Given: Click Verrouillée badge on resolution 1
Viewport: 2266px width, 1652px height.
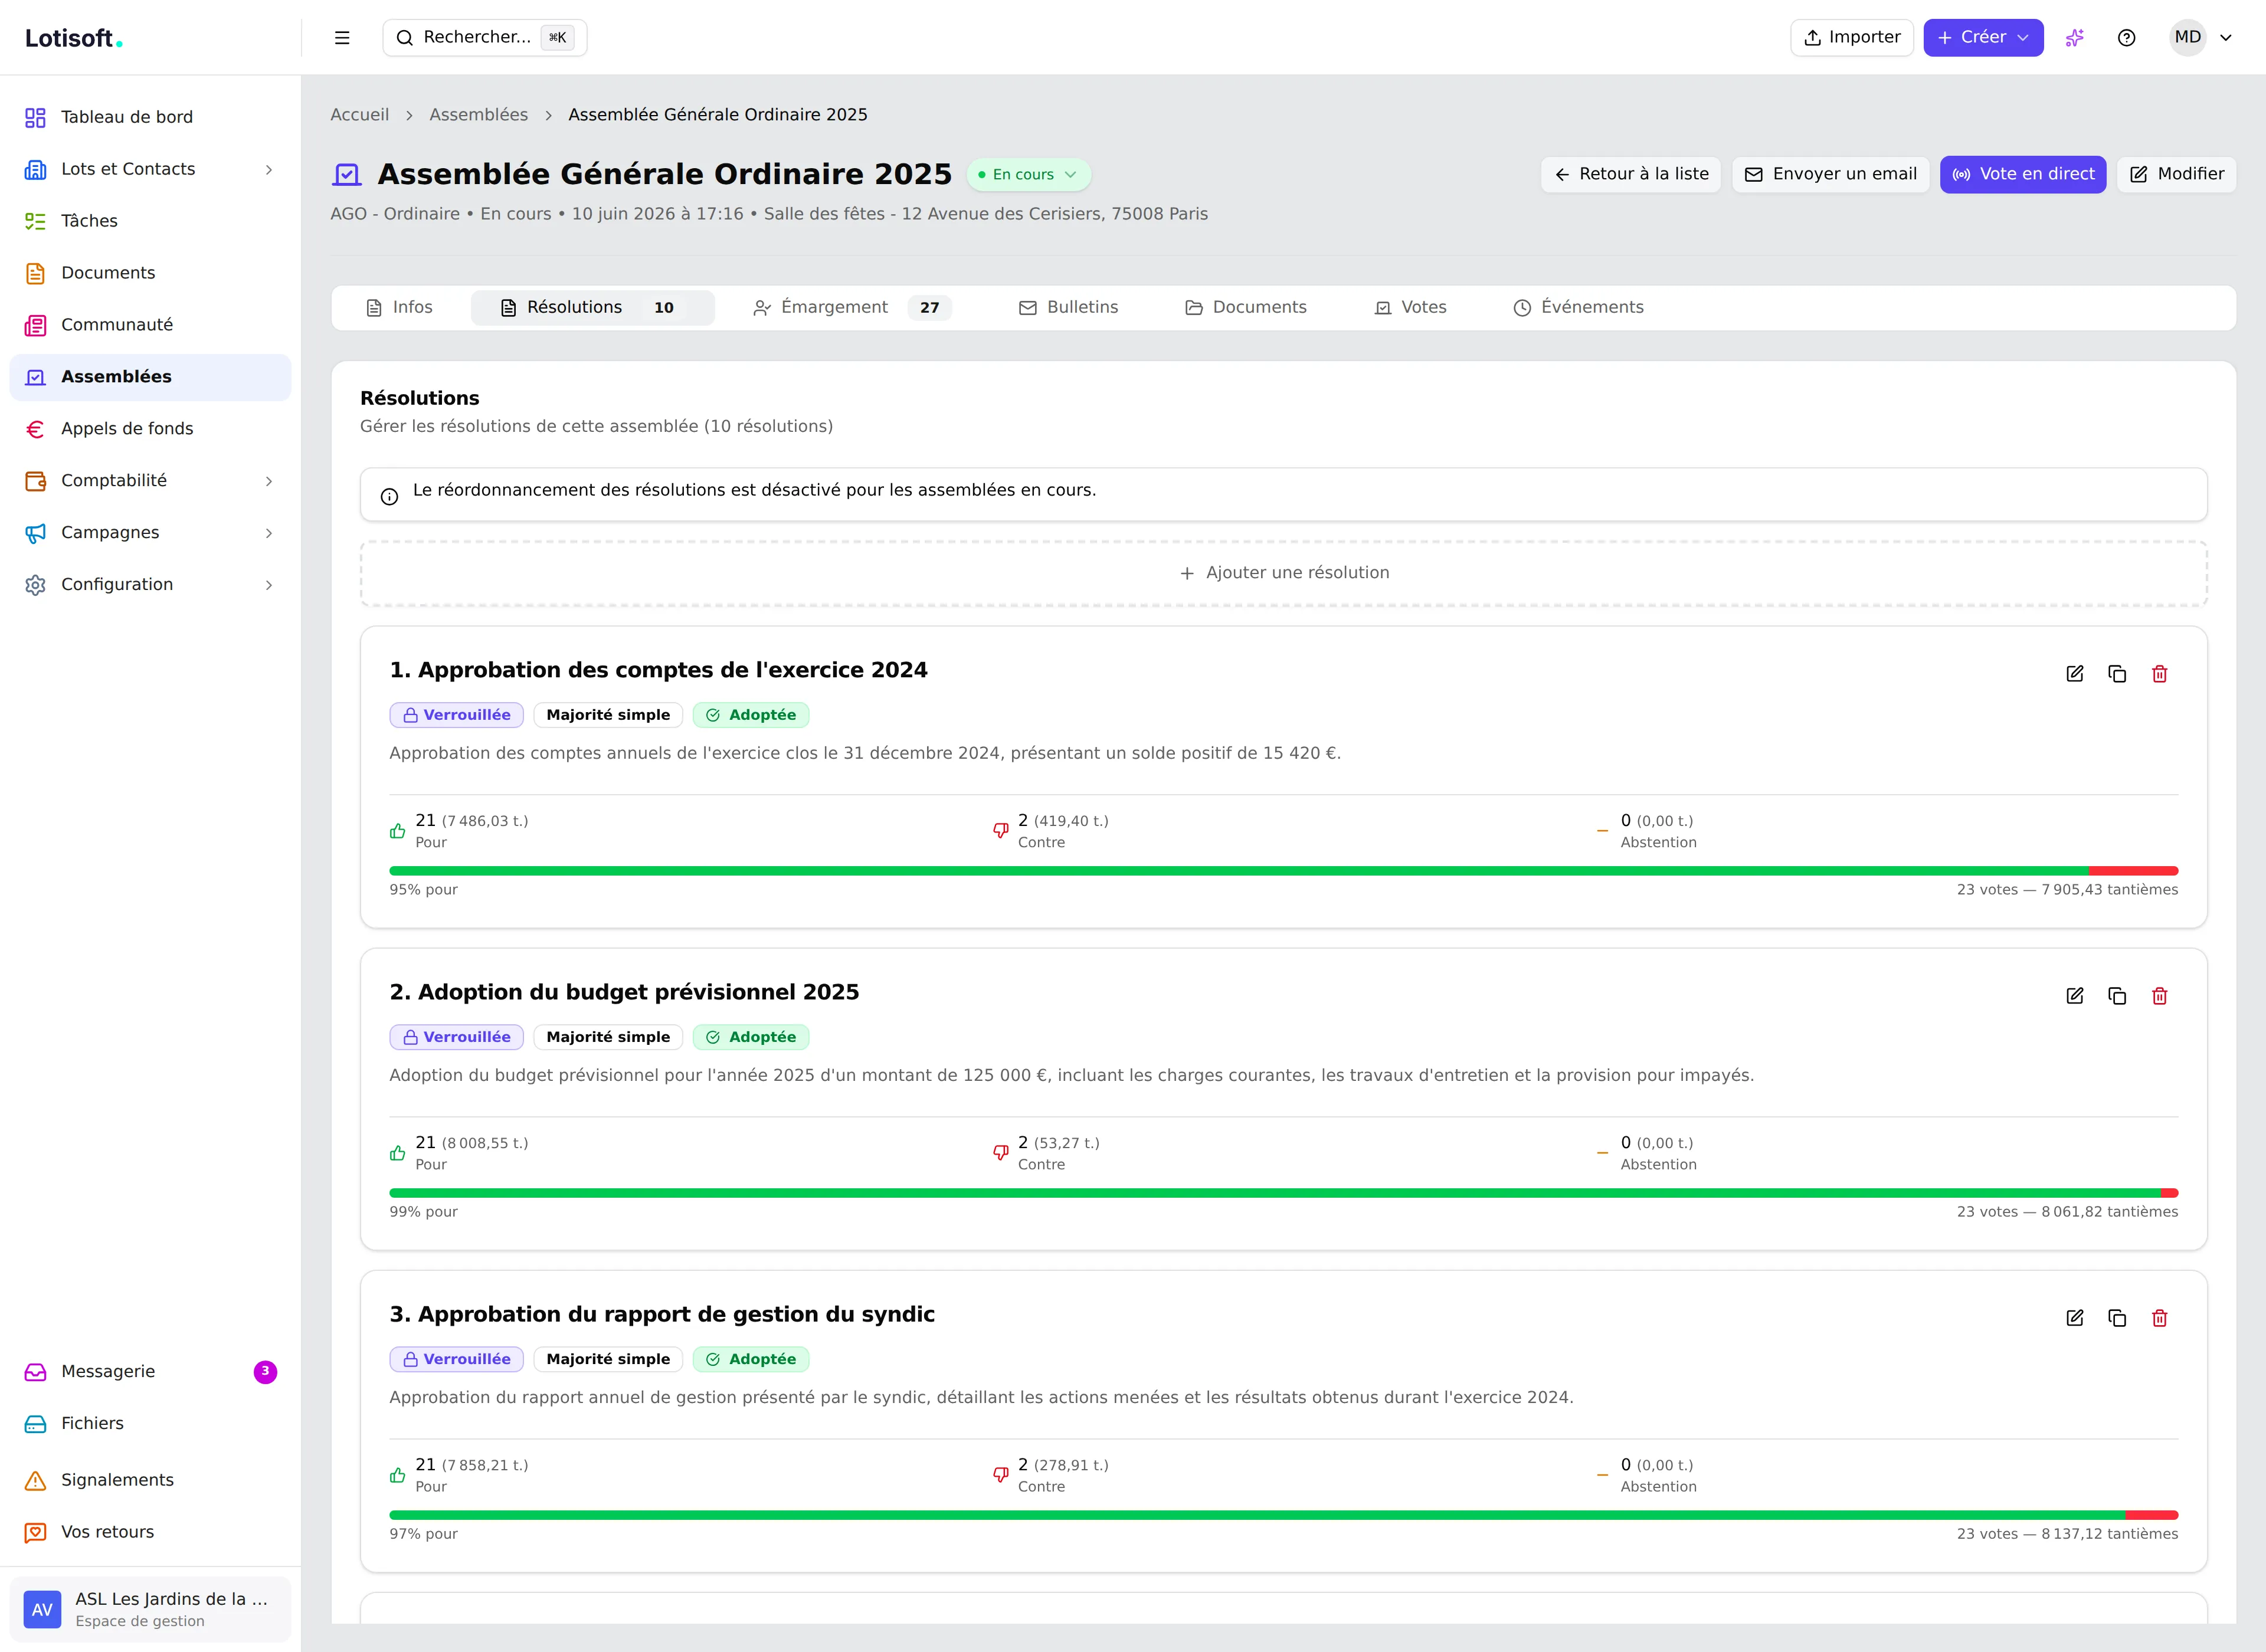Looking at the screenshot, I should pyautogui.click(x=456, y=715).
